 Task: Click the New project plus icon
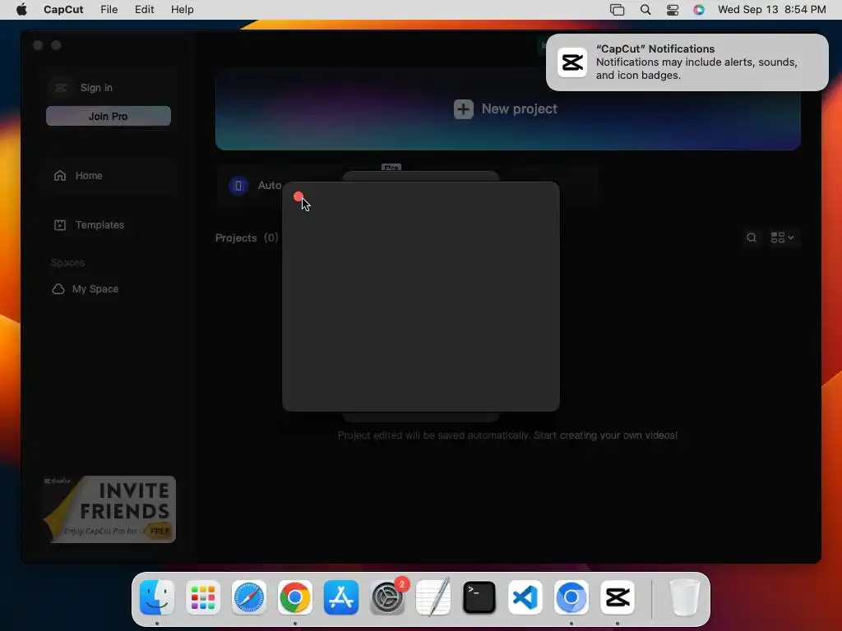[x=464, y=109]
